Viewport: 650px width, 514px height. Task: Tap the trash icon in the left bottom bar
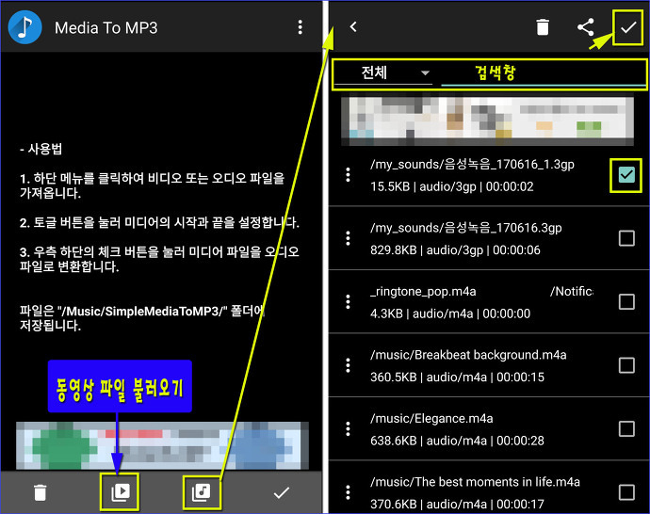[41, 492]
